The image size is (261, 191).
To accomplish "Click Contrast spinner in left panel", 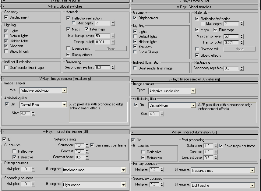I will pyautogui.click(x=87, y=151).
